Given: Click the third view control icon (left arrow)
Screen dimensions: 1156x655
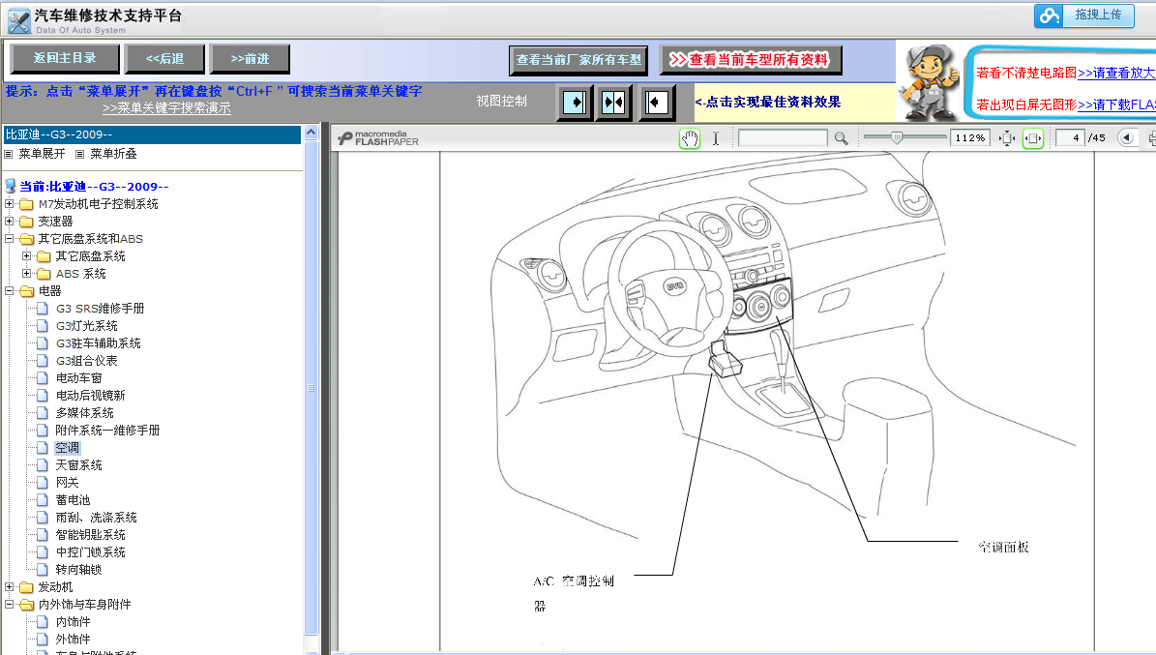Looking at the screenshot, I should coord(656,102).
